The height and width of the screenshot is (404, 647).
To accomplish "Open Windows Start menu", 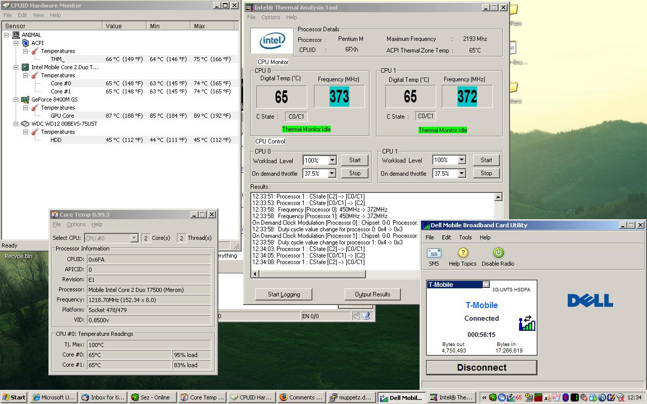I will click(14, 397).
